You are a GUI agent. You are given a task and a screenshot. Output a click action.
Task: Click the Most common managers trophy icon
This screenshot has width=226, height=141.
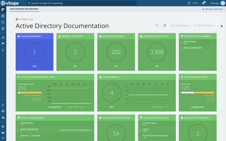pos(182,36)
